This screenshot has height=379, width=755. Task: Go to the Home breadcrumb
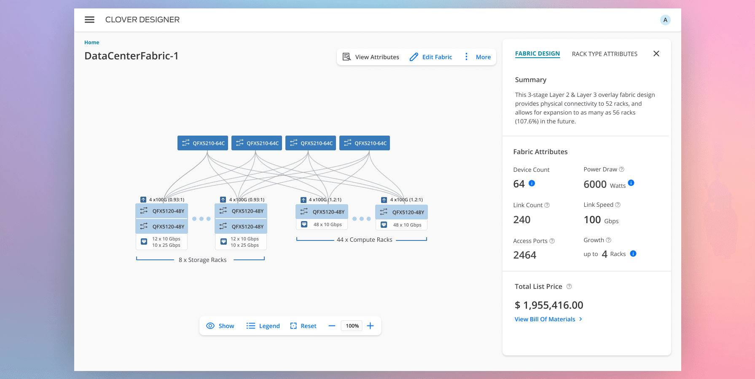coord(91,43)
